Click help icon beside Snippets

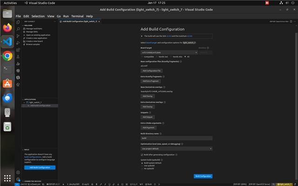150,113
